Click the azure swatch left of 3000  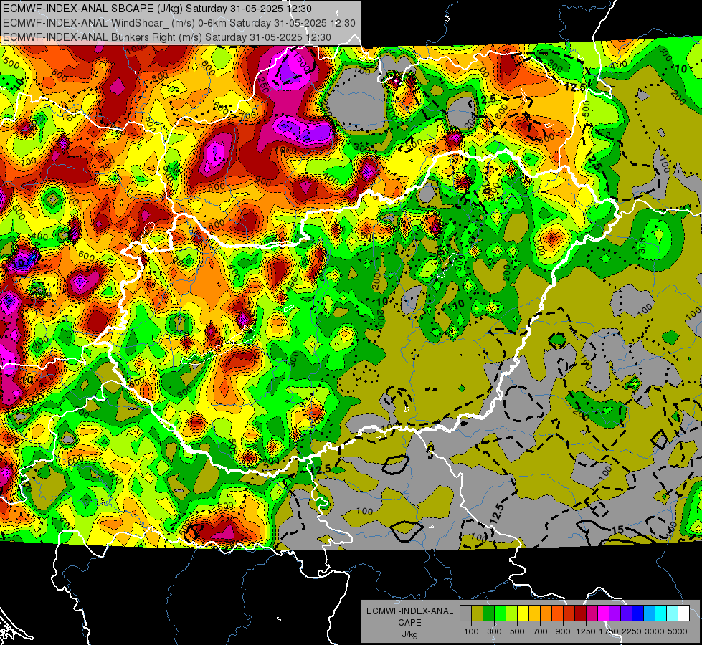pos(650,613)
